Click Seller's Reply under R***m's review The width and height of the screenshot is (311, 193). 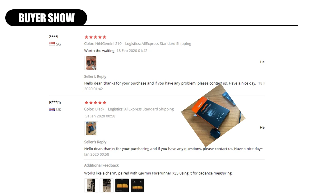tap(95, 142)
